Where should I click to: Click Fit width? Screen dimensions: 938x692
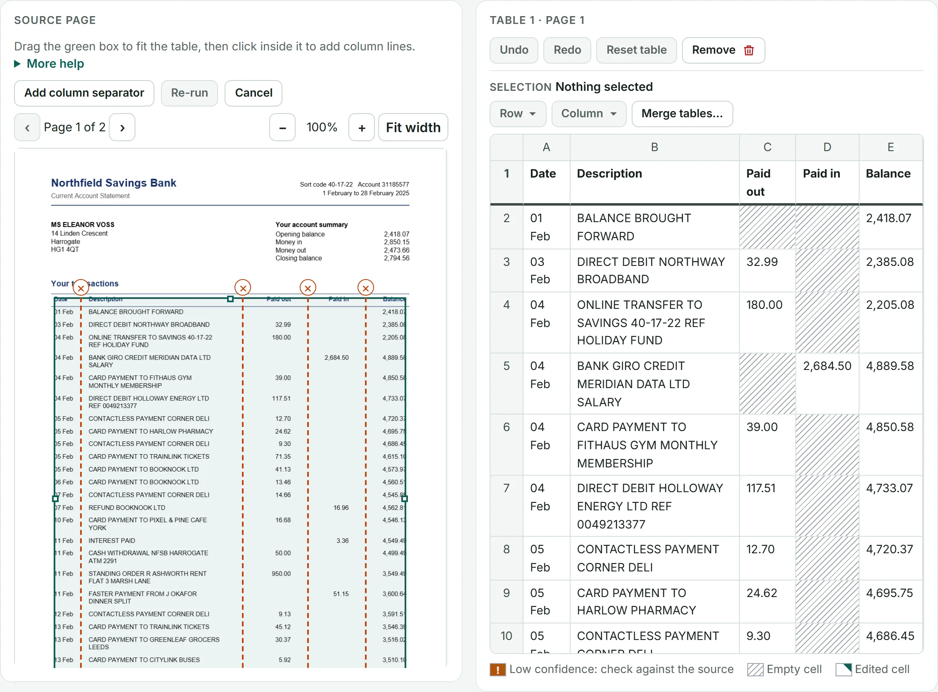[x=413, y=127]
